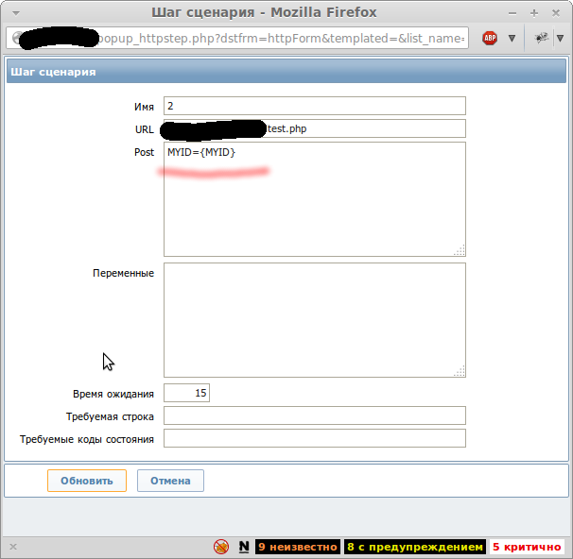The width and height of the screenshot is (573, 559).
Task: Close the Firefox popup window
Action: (556, 13)
